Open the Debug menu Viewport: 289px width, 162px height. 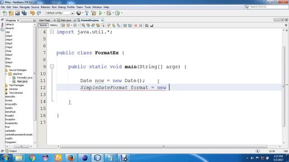click(62, 7)
